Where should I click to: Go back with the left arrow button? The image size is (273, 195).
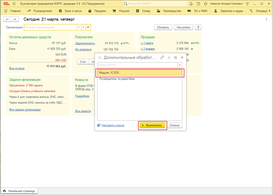(7, 19)
